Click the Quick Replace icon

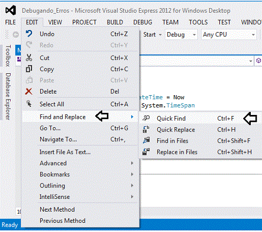point(146,129)
